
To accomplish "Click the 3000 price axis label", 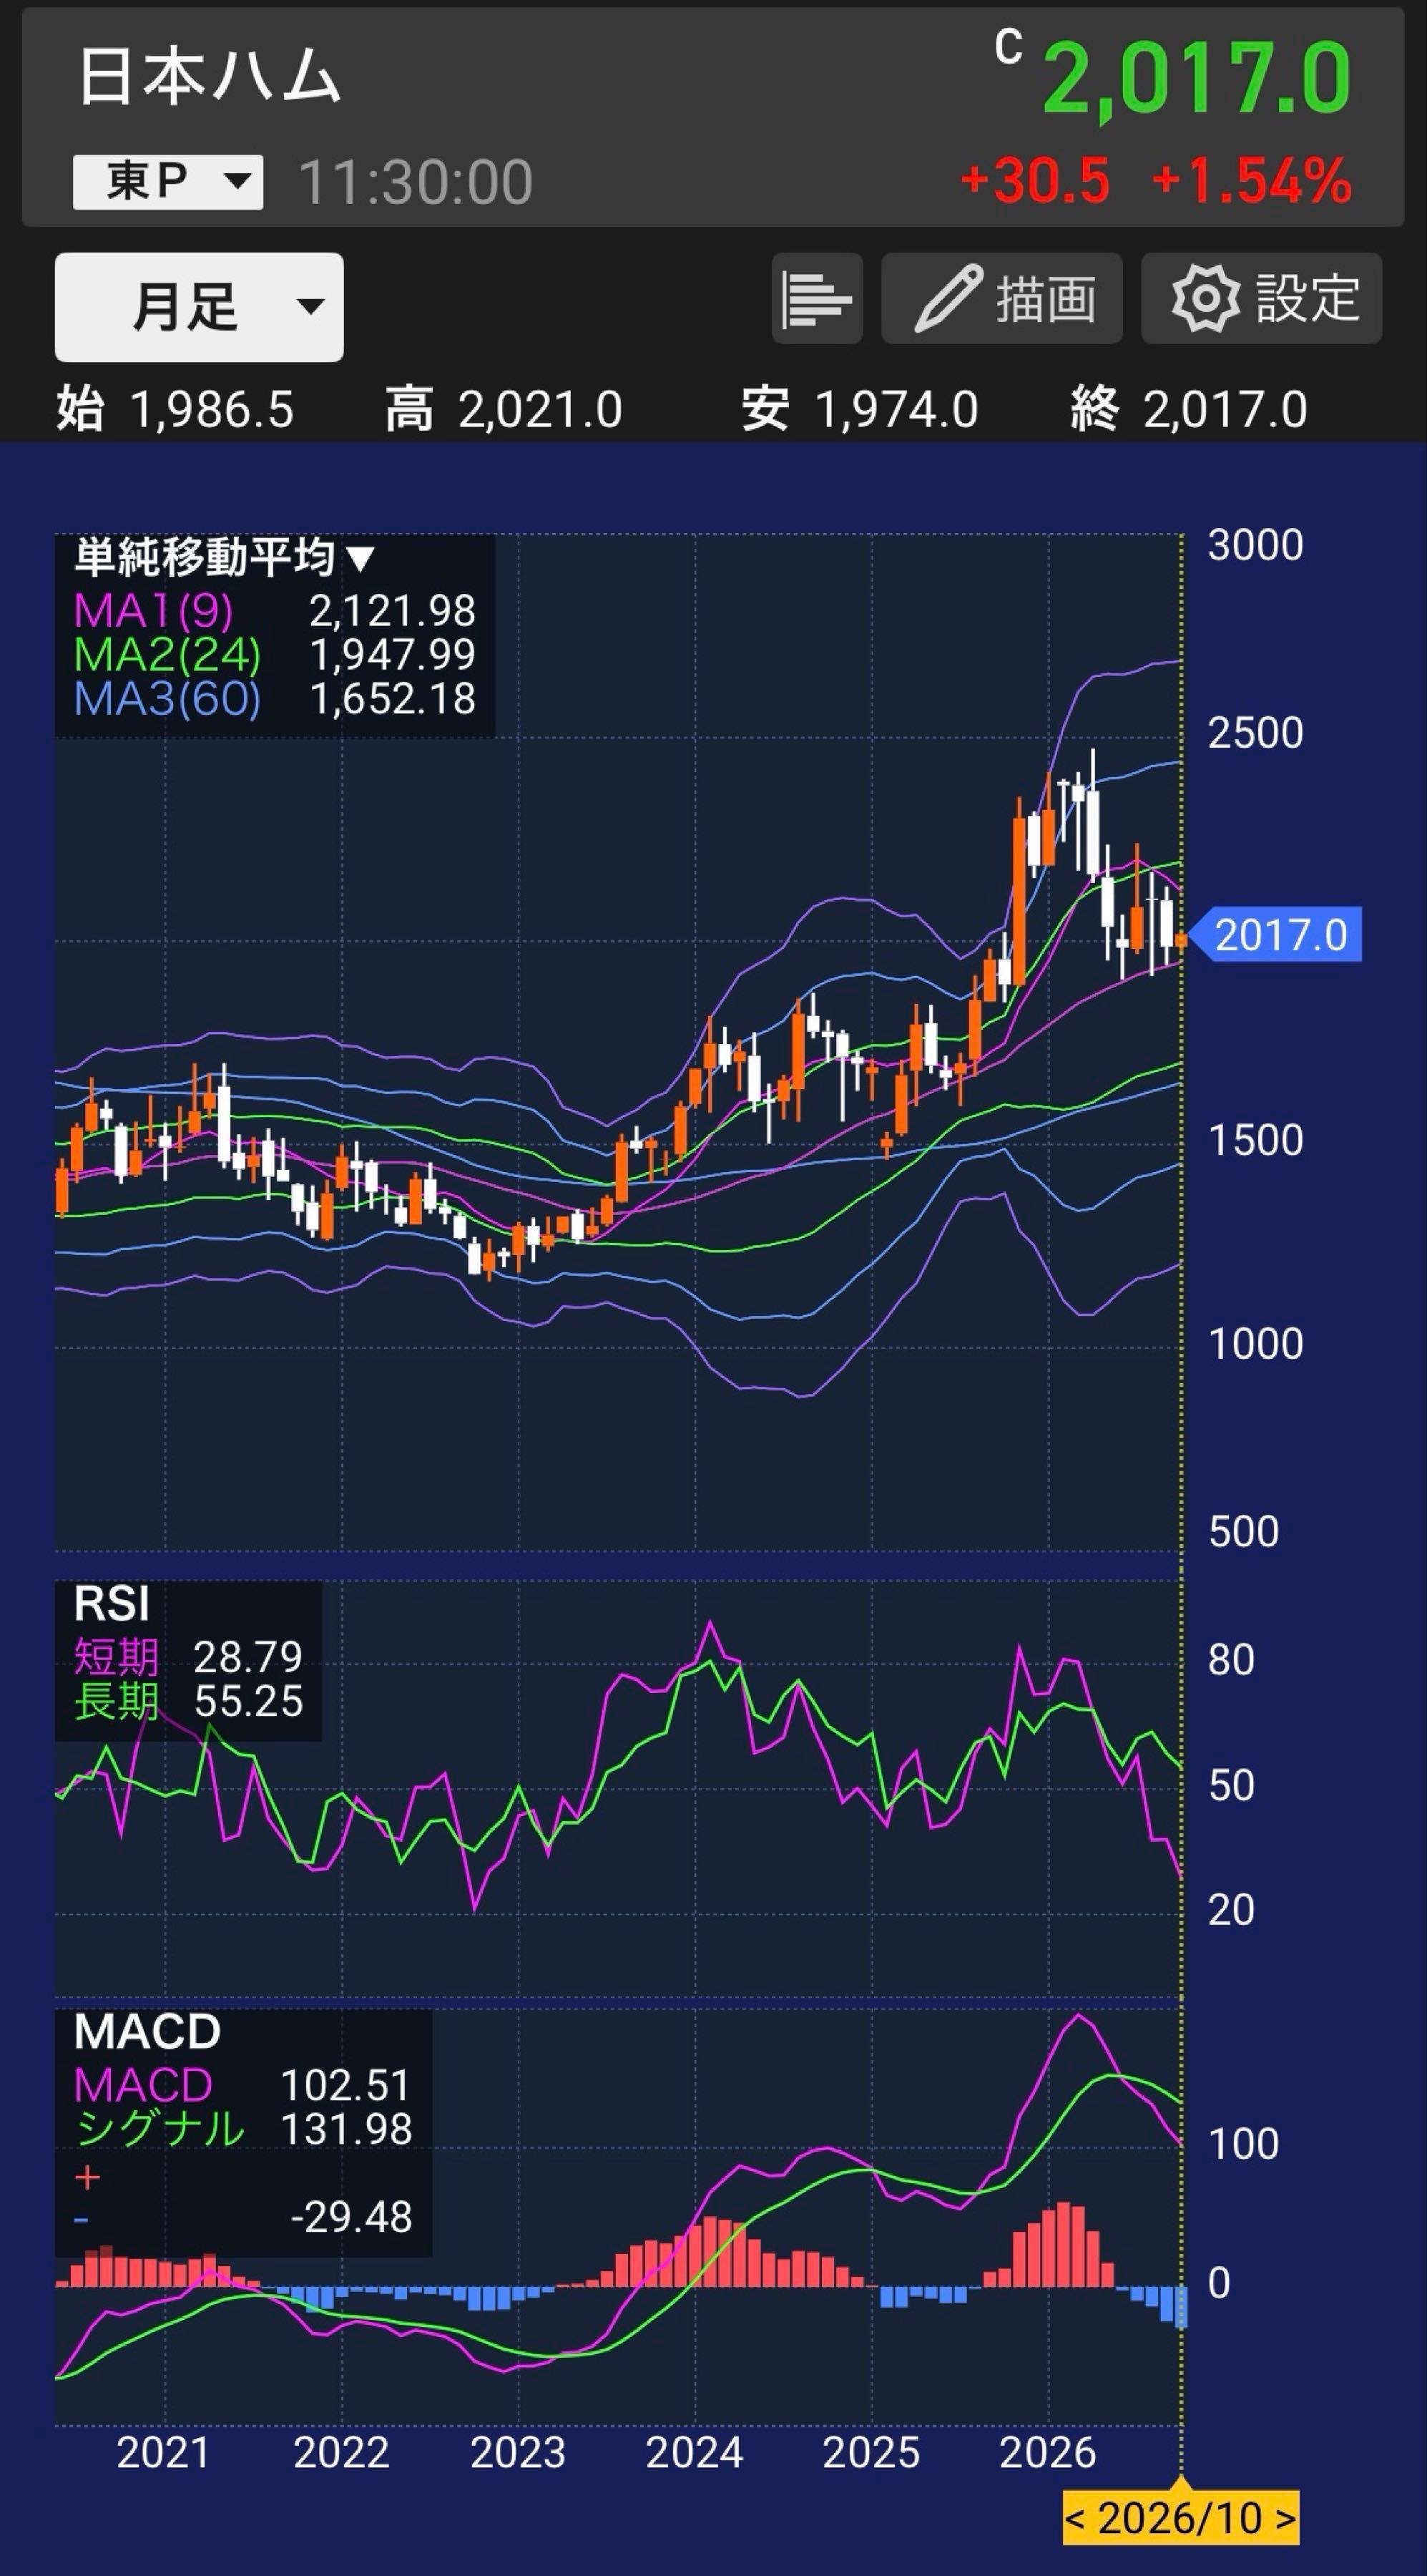I will (1255, 545).
